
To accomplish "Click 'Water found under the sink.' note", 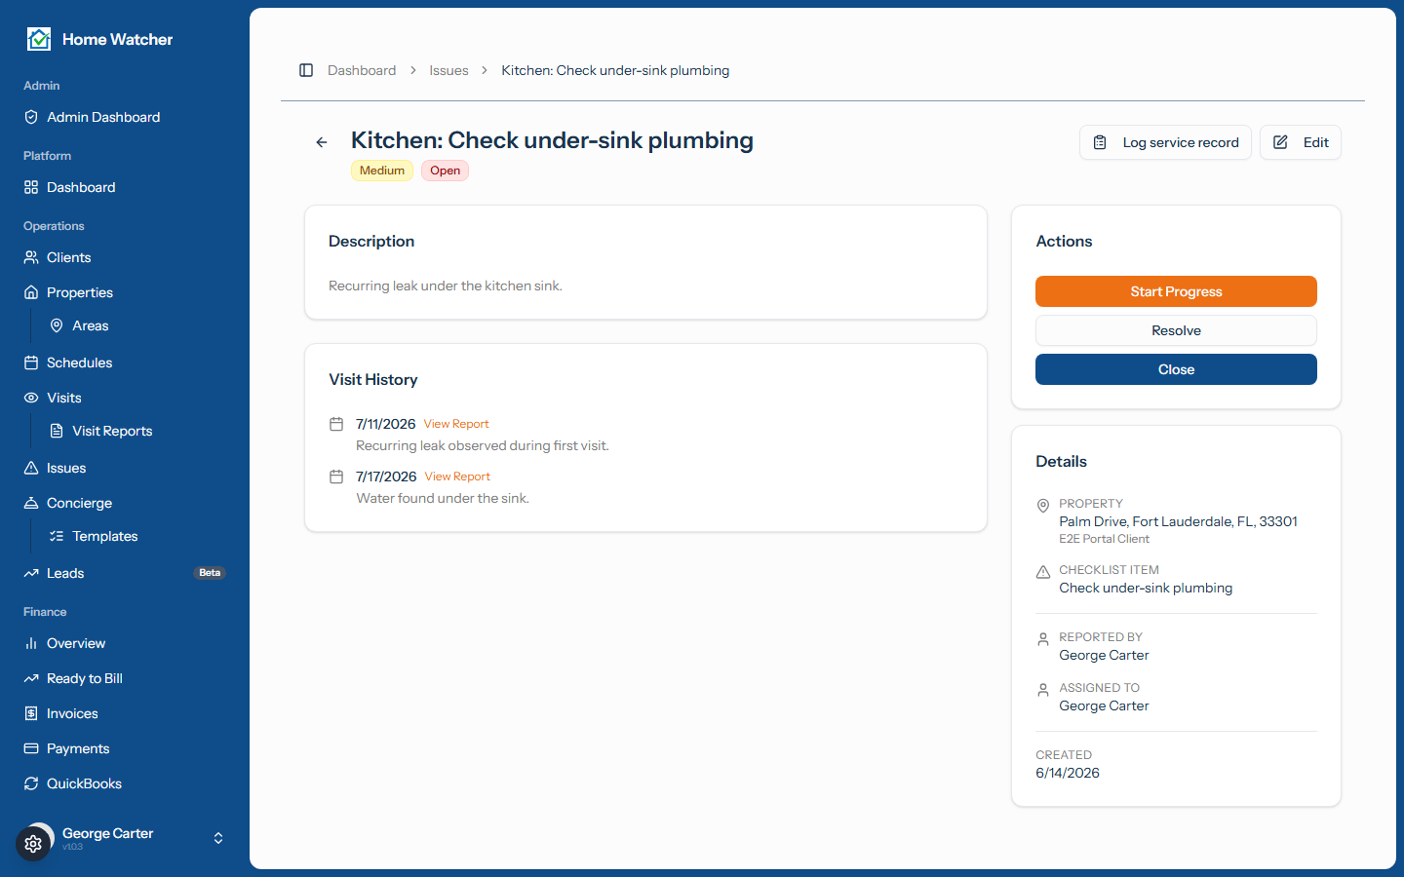I will 443,498.
